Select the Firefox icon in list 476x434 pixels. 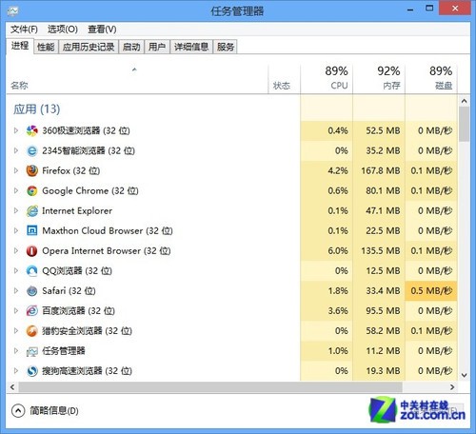click(31, 170)
